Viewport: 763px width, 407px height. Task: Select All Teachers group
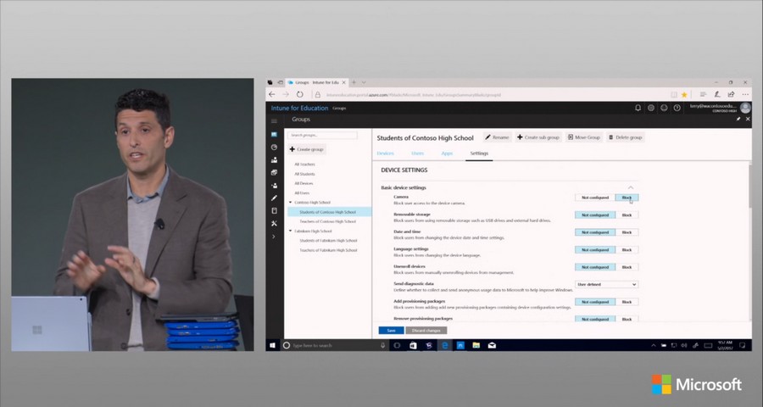pyautogui.click(x=304, y=164)
